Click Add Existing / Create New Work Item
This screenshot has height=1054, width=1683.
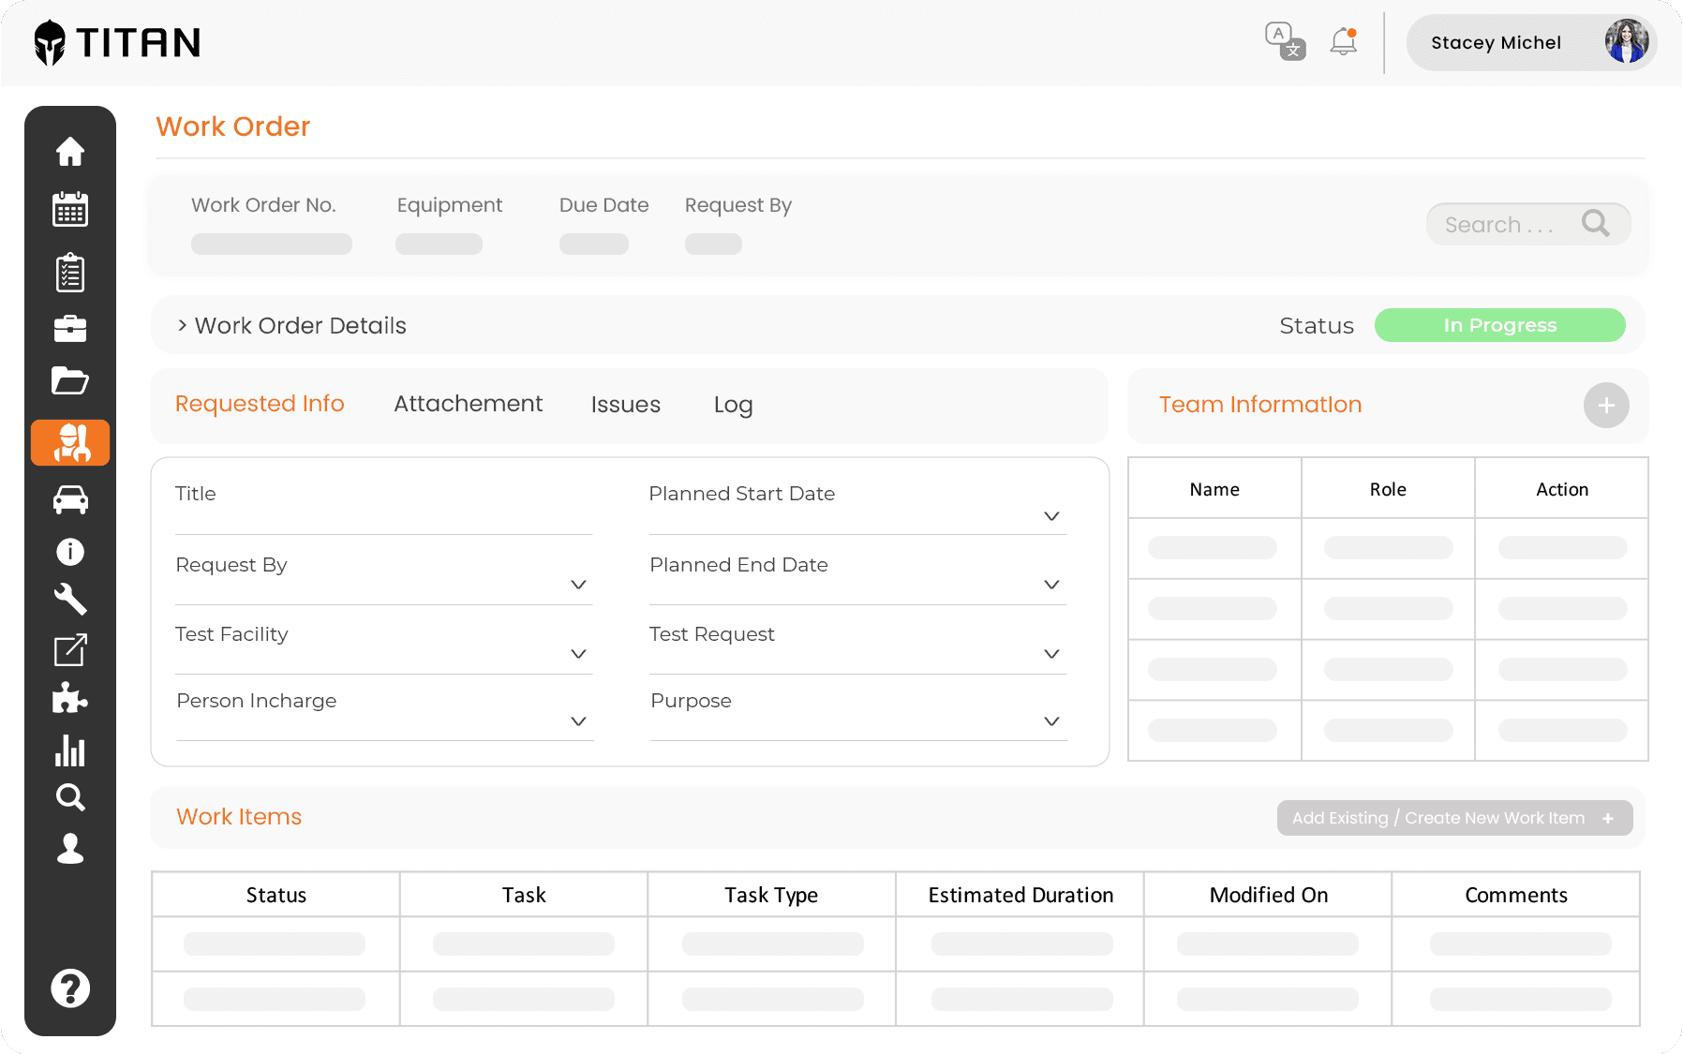point(1453,817)
